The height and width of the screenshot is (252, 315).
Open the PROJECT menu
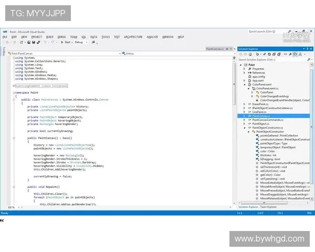[x=37, y=37]
